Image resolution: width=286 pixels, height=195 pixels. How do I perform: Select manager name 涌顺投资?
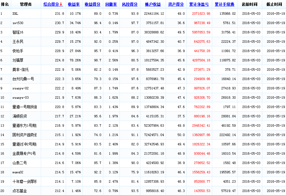(20, 116)
